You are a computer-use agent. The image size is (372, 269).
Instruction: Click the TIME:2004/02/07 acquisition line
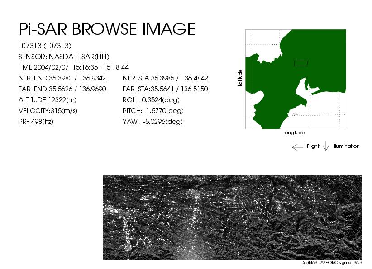pyautogui.click(x=74, y=67)
